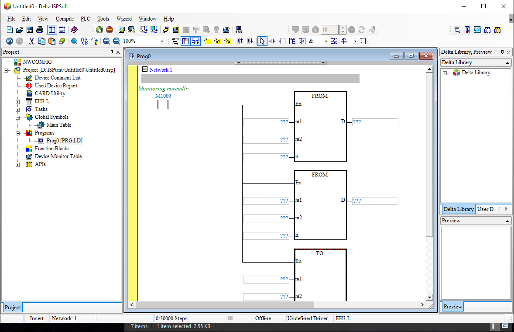Click the Find Next A-B search icon
This screenshot has height=332, width=514.
84,41
